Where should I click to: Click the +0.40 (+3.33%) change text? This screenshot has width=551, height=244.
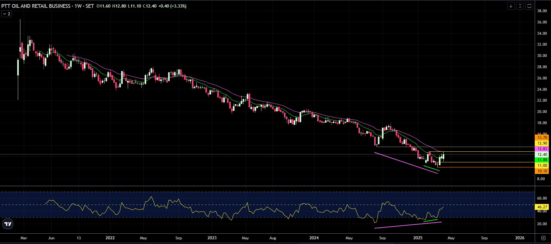pos(172,6)
